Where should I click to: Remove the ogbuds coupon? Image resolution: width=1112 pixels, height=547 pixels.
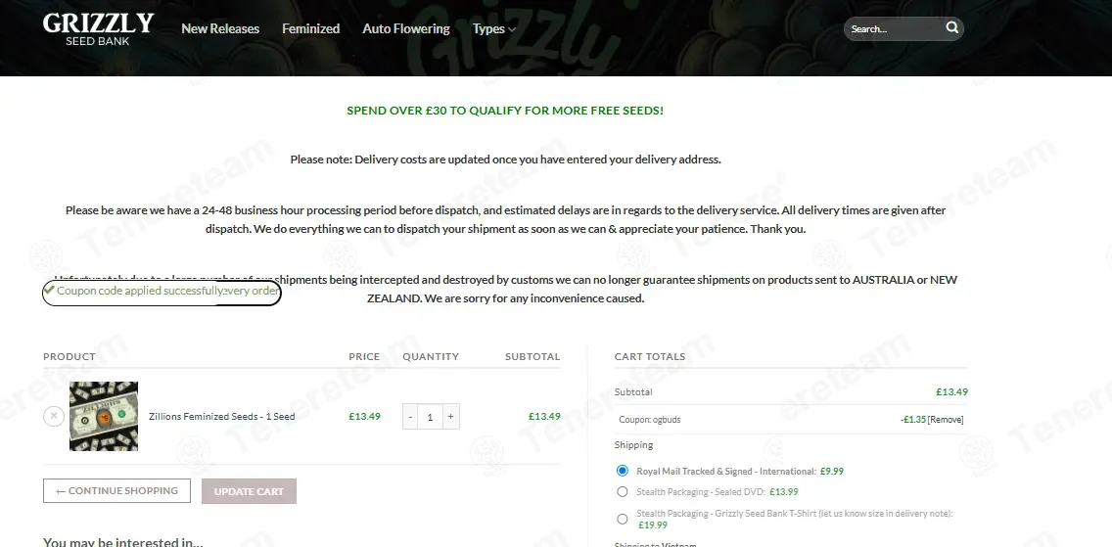946,420
